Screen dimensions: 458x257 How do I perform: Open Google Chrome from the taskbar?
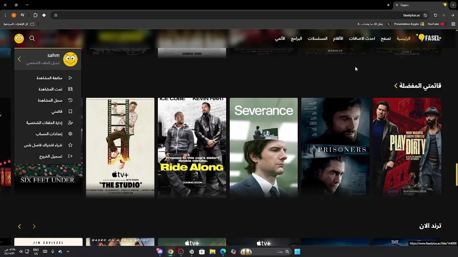tap(171, 252)
